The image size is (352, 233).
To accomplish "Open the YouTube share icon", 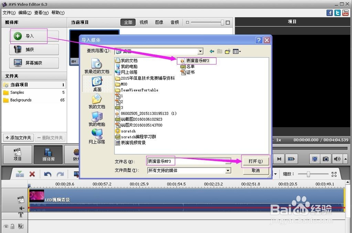I will [345, 13].
